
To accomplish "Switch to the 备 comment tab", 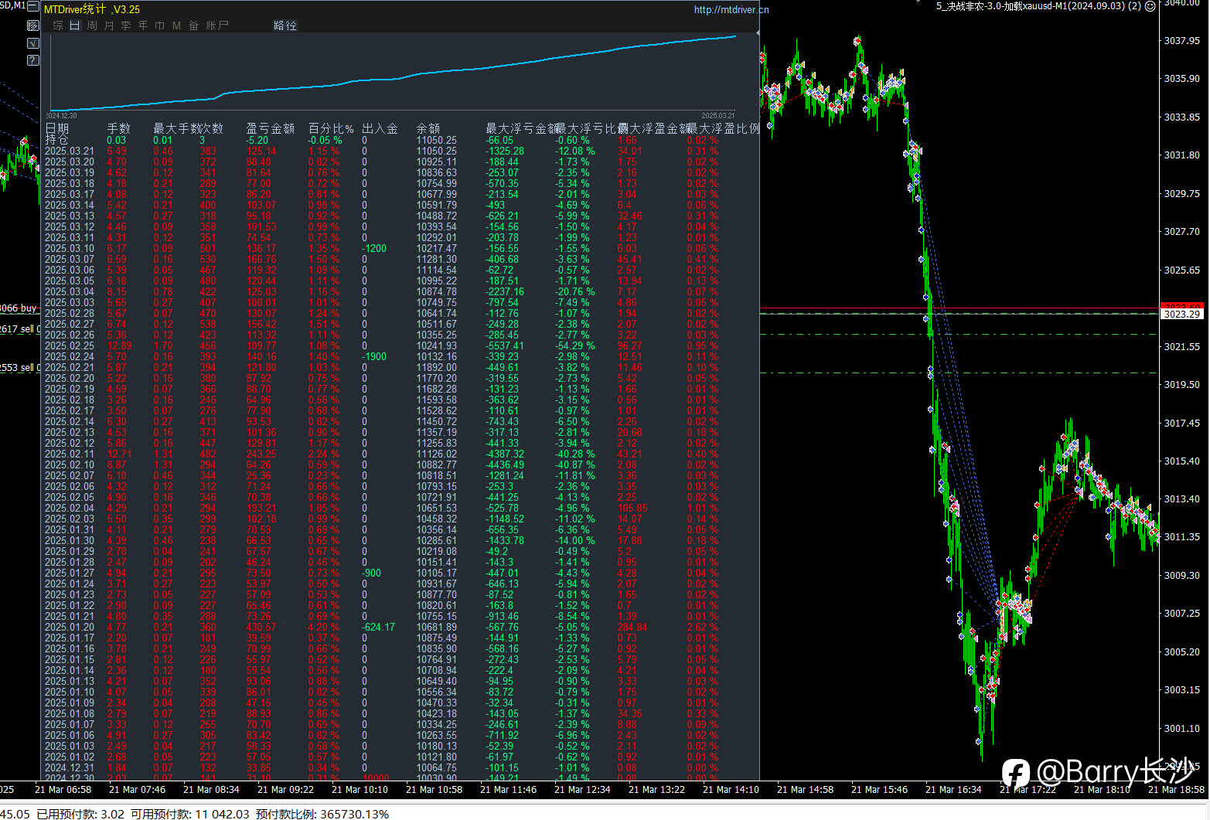I will coord(194,26).
